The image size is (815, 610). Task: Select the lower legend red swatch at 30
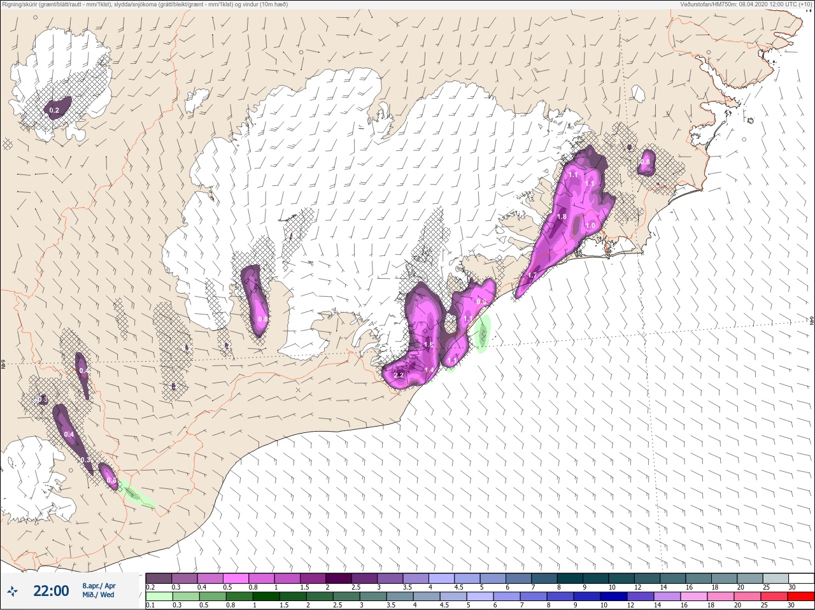tap(801, 597)
